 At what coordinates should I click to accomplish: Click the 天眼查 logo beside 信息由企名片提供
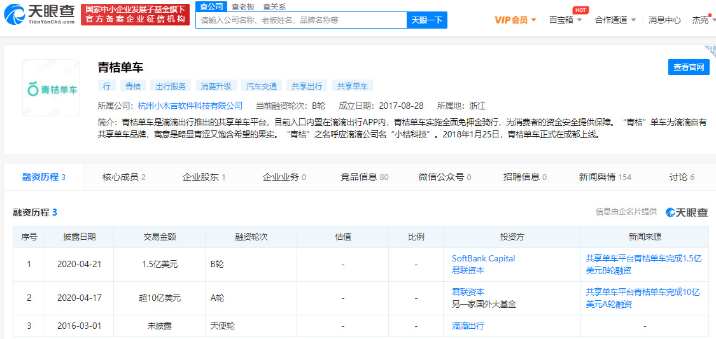pyautogui.click(x=686, y=212)
